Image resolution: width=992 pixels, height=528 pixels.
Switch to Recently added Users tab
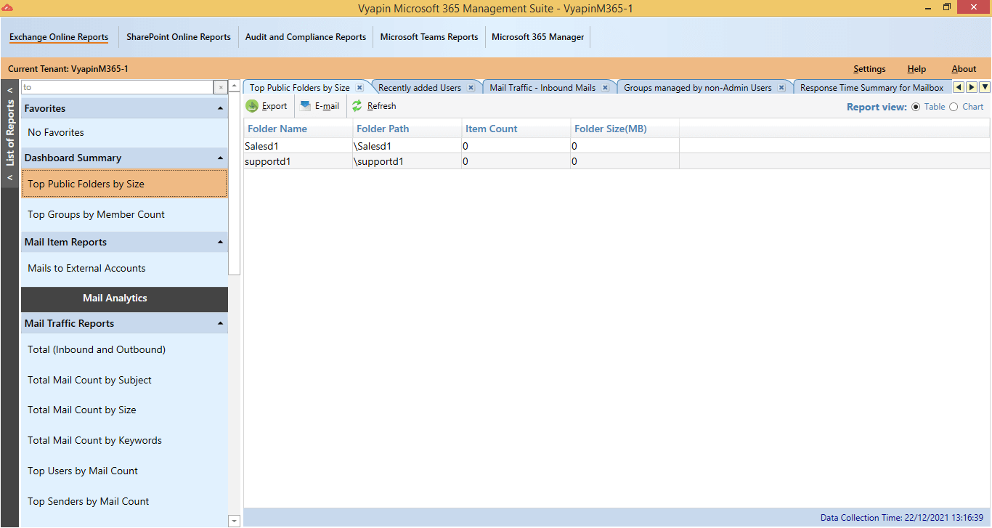[x=420, y=88]
